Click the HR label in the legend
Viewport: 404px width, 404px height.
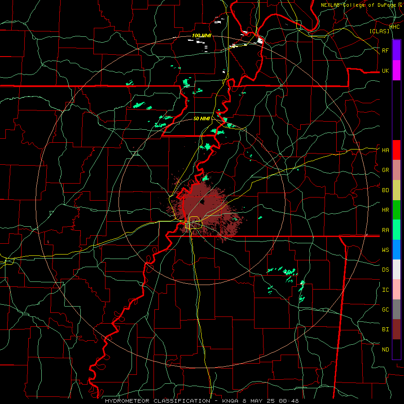click(x=386, y=210)
